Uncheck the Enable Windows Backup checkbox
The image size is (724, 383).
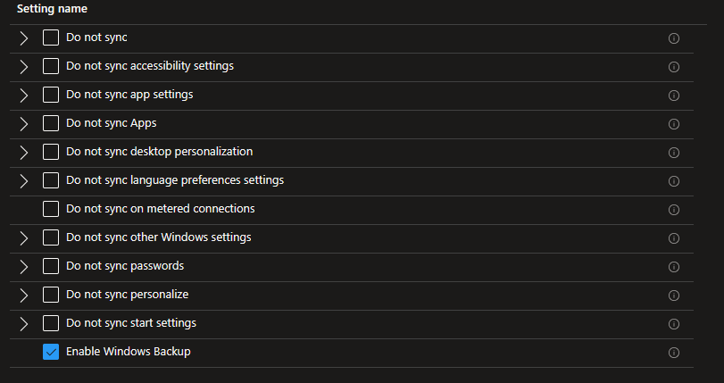(51, 352)
